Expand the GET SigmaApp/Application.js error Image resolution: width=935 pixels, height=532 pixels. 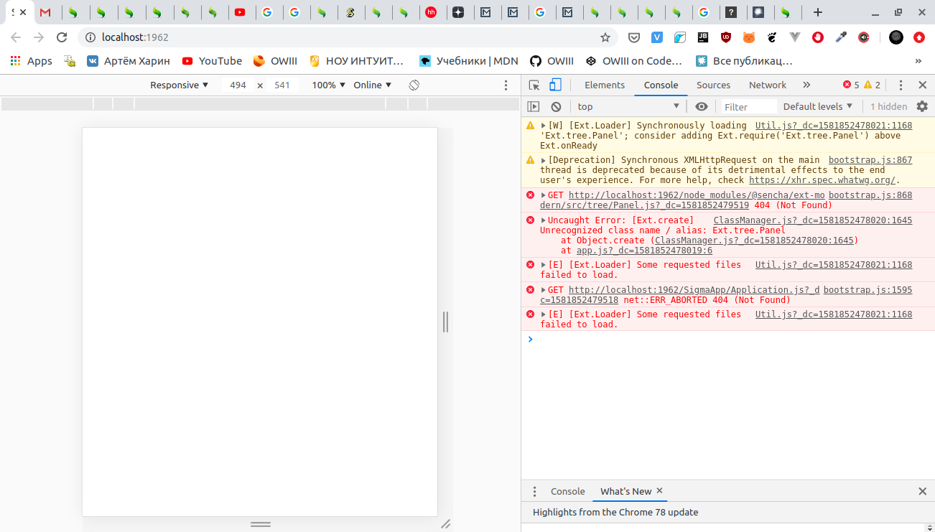(x=544, y=290)
